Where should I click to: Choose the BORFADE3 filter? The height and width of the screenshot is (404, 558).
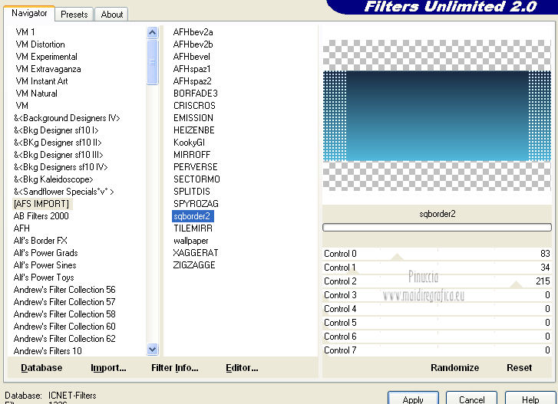coord(196,94)
